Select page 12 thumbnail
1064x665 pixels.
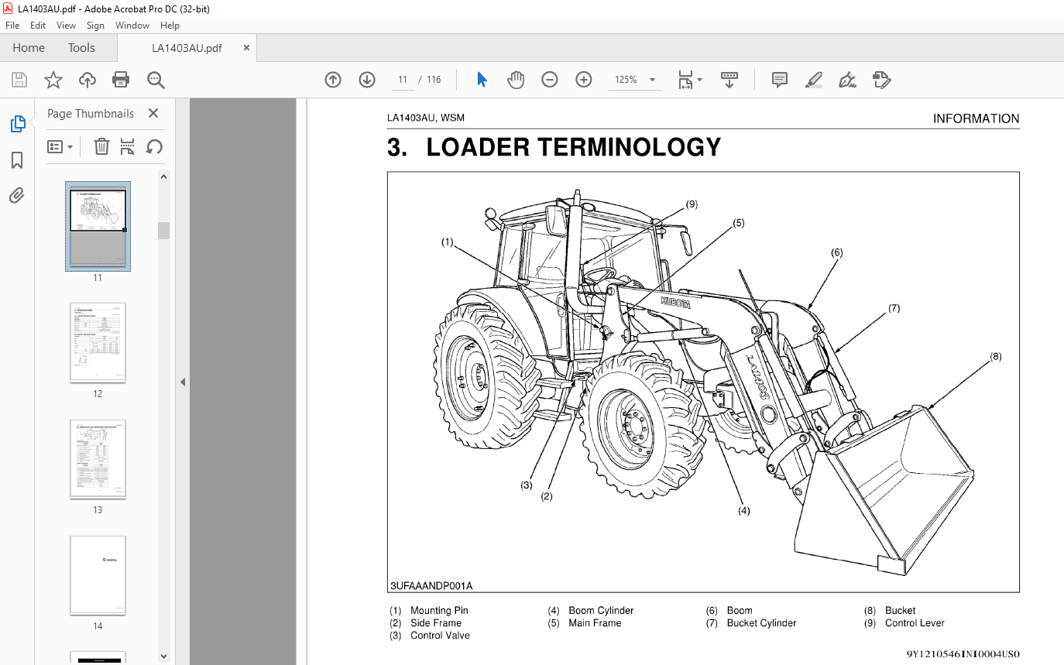point(98,343)
